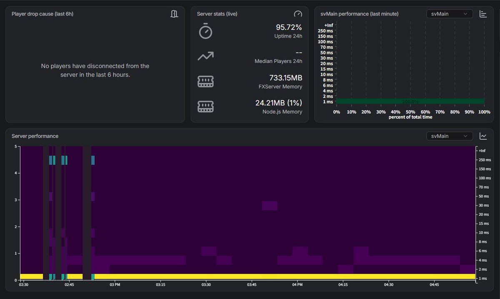Click the purple 30 ms heatmap cell
The height and width of the screenshot is (299, 500).
(x=270, y=206)
